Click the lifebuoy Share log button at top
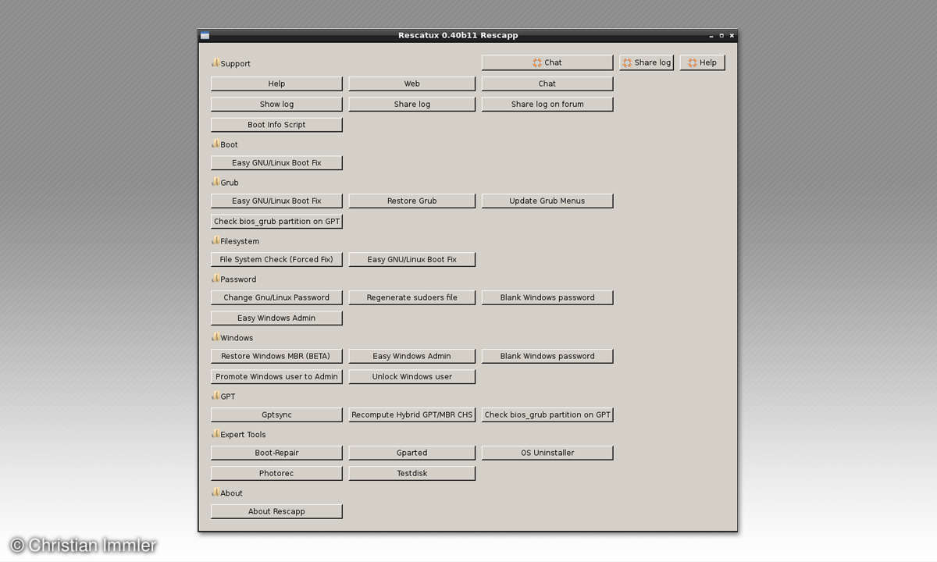 pyautogui.click(x=647, y=62)
